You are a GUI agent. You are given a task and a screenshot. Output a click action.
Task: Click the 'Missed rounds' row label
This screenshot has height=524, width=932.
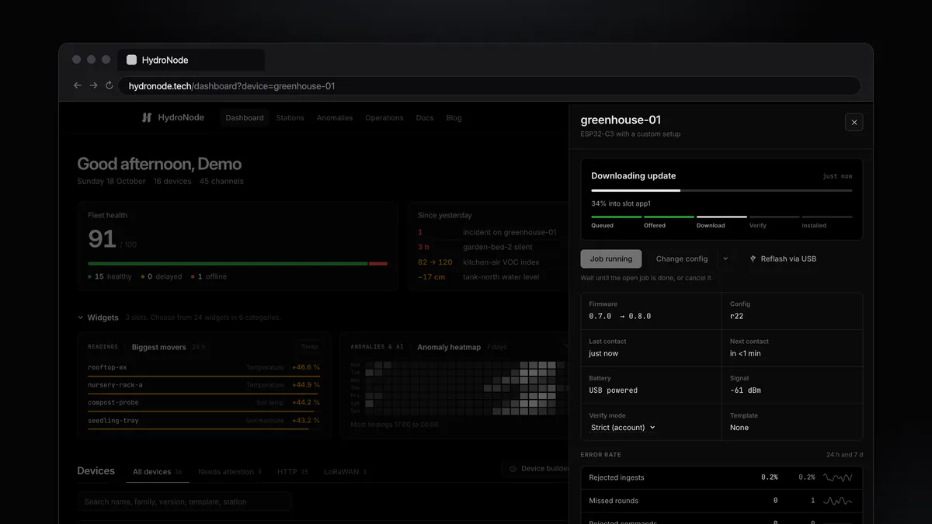614,501
